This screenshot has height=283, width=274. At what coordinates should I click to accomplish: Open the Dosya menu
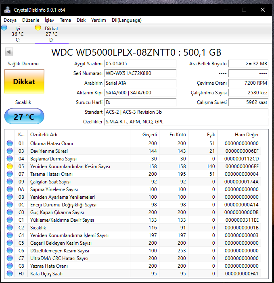coord(10,20)
